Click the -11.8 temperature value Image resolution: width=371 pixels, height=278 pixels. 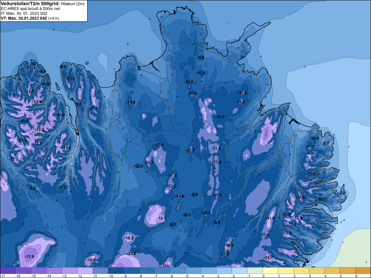point(243,93)
